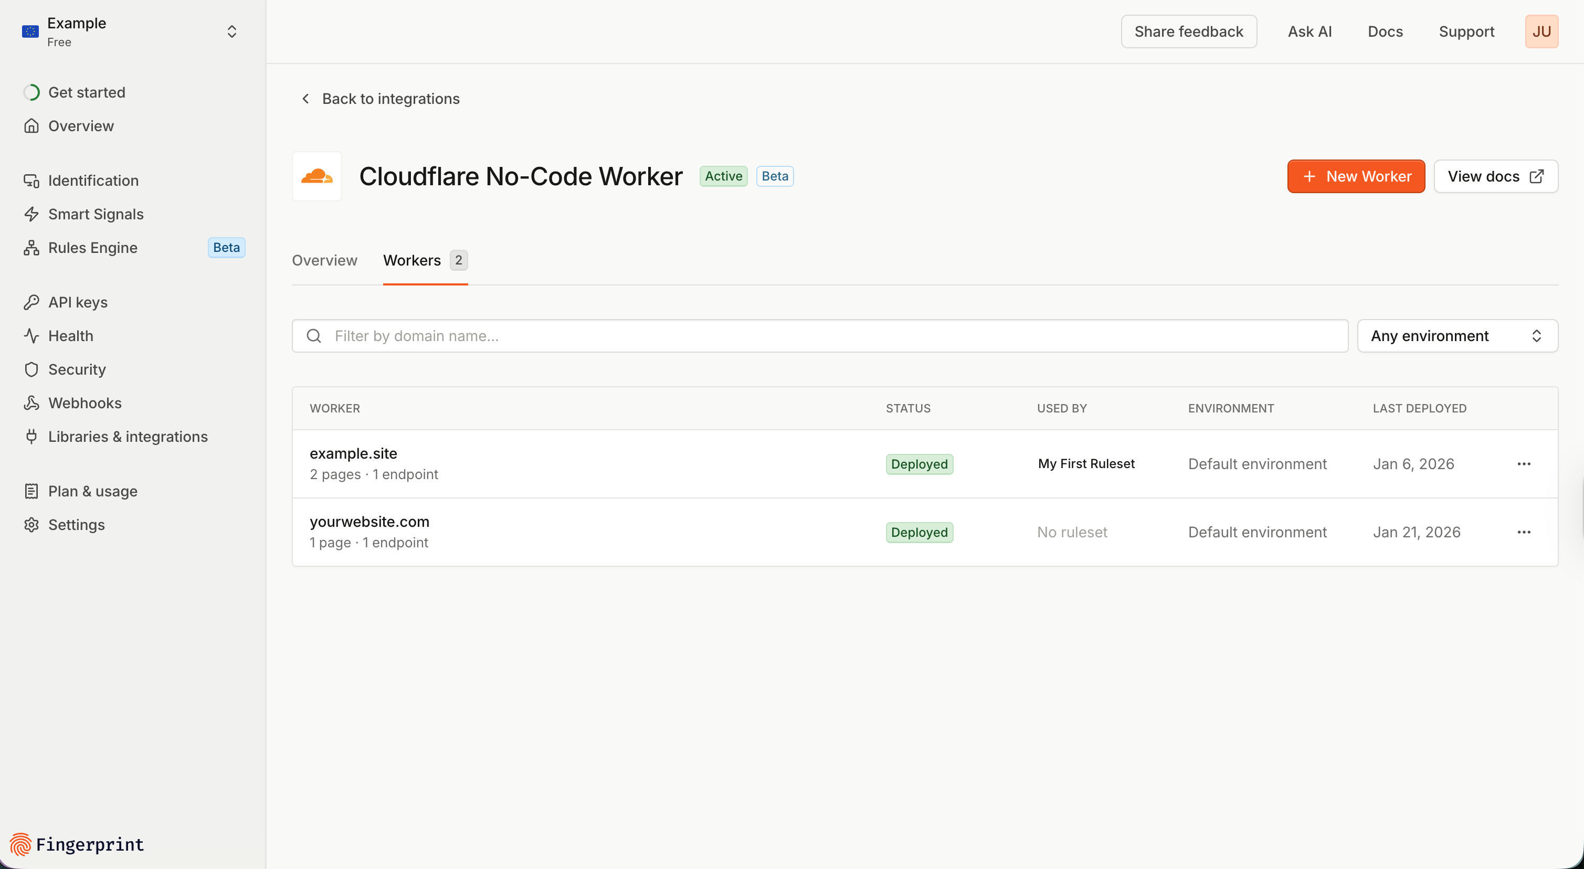Open Smart Signals lightning icon
Image resolution: width=1584 pixels, height=869 pixels.
point(31,214)
